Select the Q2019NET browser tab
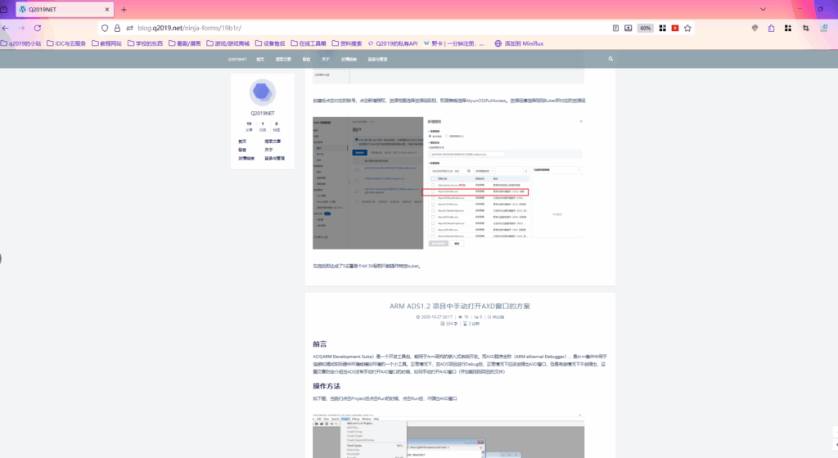Image resolution: width=838 pixels, height=458 pixels. click(64, 10)
